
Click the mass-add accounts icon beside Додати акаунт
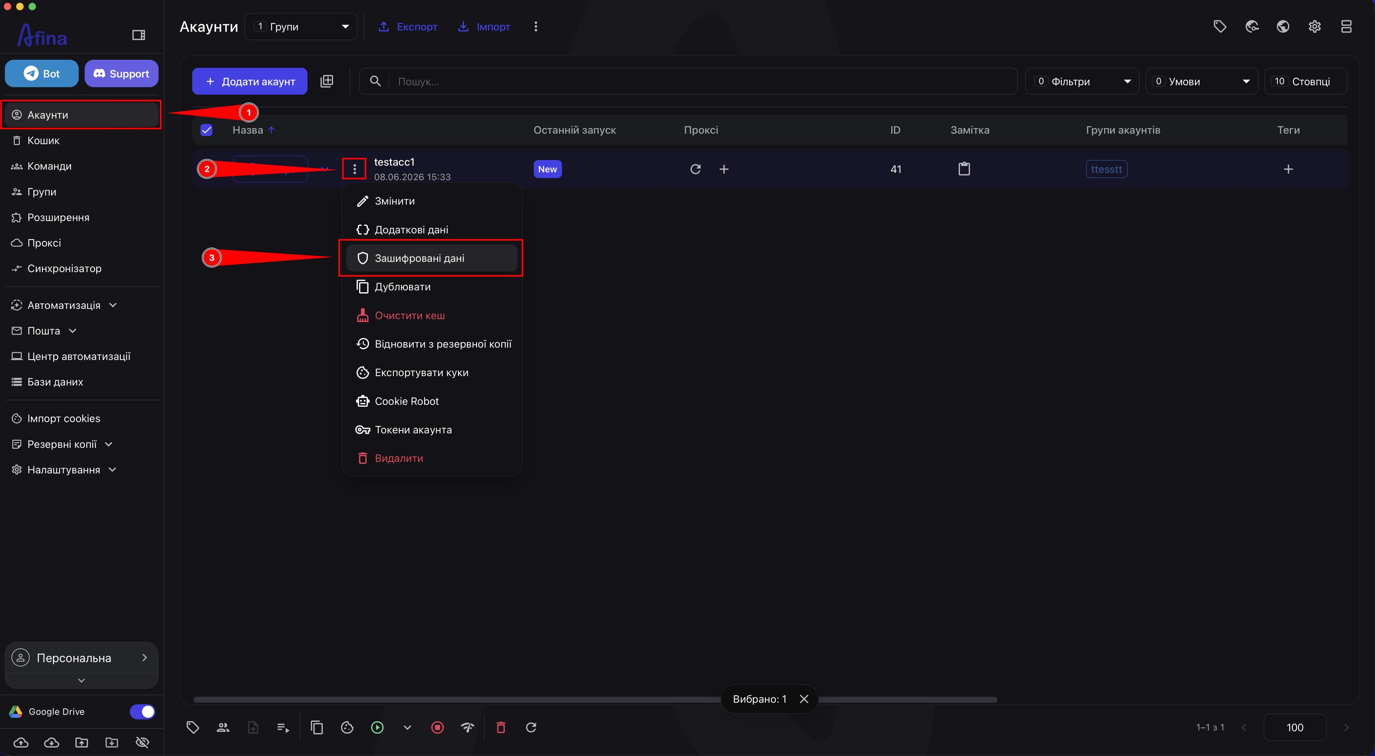click(x=327, y=81)
